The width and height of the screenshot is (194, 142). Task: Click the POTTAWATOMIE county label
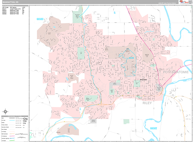click(x=176, y=72)
